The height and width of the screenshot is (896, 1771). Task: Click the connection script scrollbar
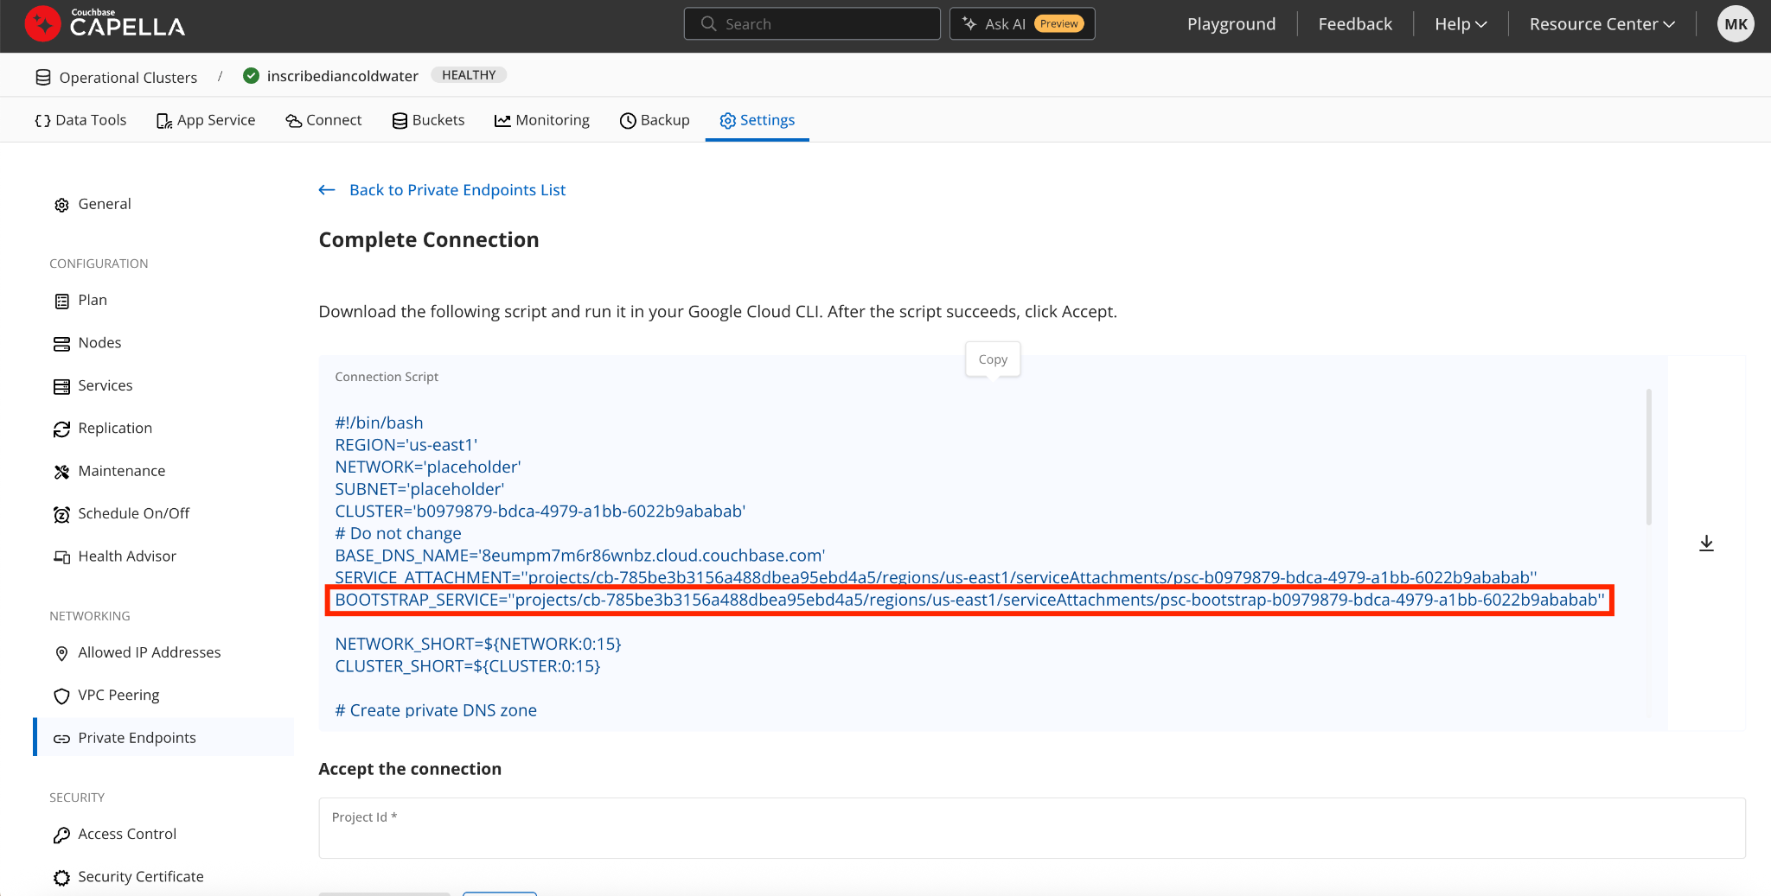(x=1648, y=458)
